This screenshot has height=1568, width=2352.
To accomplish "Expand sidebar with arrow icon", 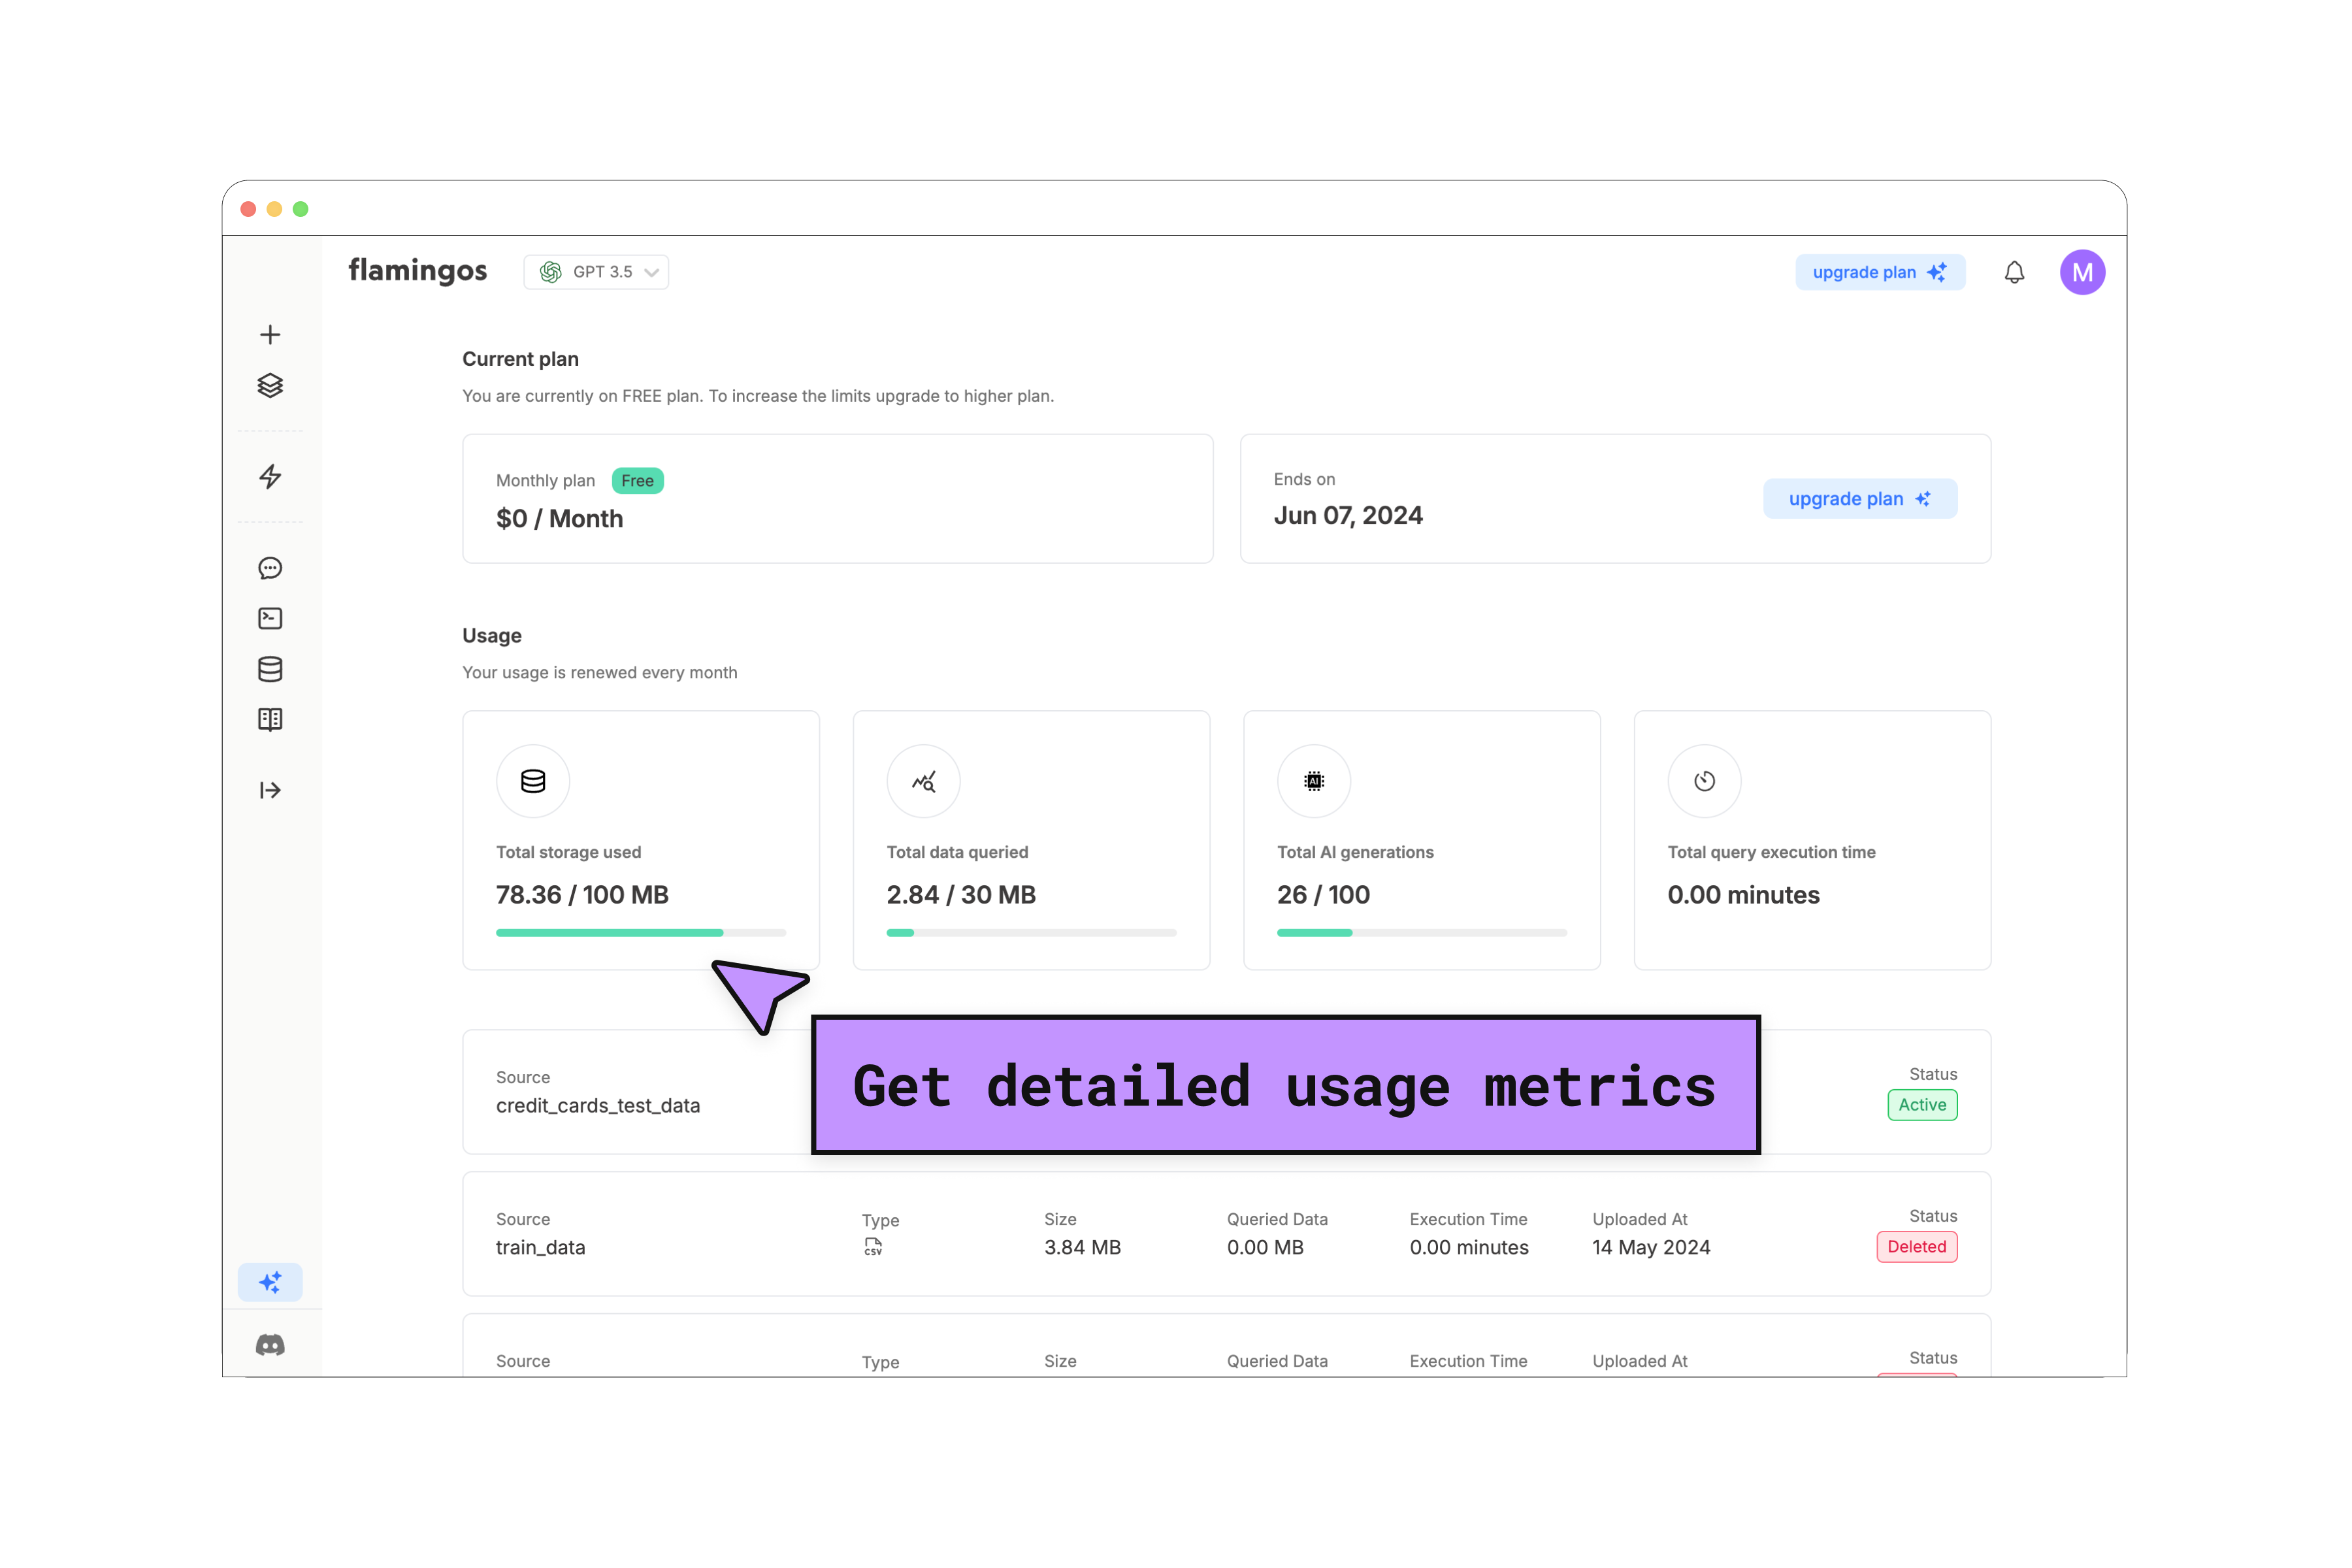I will pos(270,791).
